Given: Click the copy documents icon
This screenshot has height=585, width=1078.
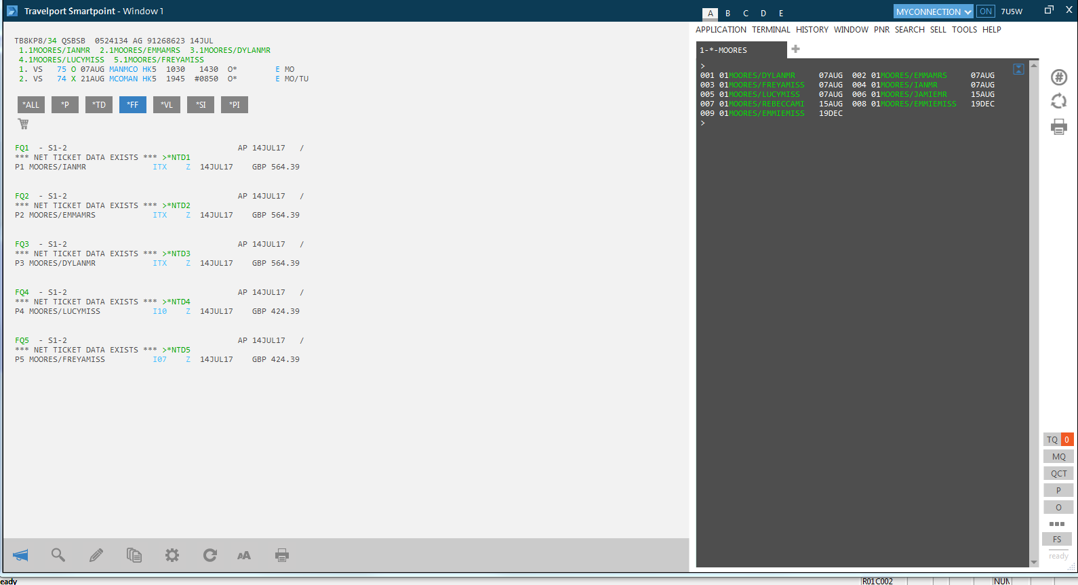Looking at the screenshot, I should point(134,555).
